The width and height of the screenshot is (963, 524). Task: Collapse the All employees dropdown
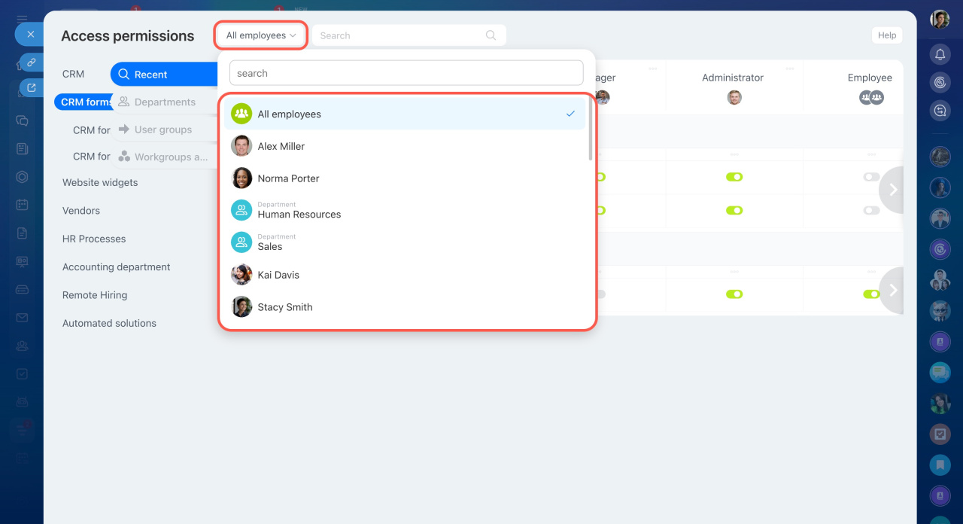(x=261, y=35)
